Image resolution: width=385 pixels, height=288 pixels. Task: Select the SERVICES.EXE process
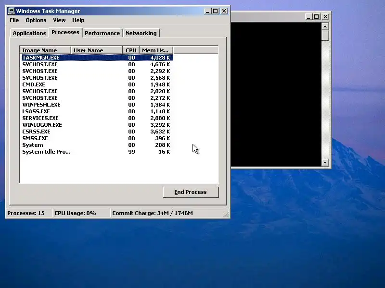pos(97,118)
